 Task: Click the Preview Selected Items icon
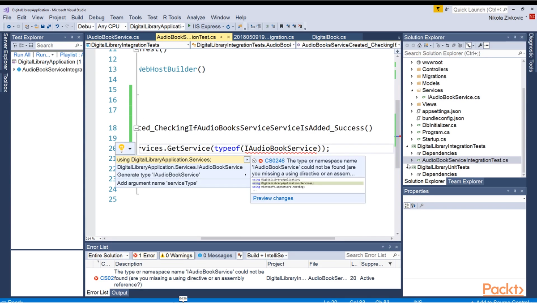(x=486, y=45)
